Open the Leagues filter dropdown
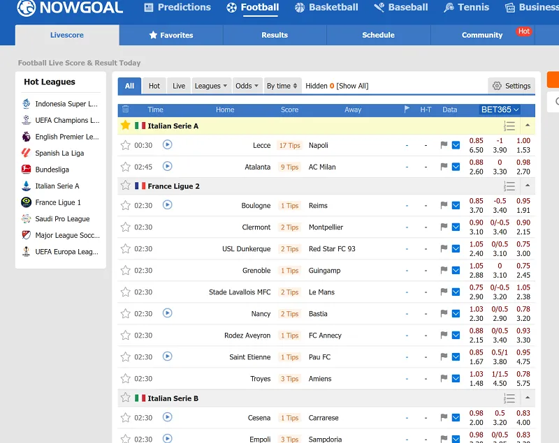The height and width of the screenshot is (443, 559). 211,85
